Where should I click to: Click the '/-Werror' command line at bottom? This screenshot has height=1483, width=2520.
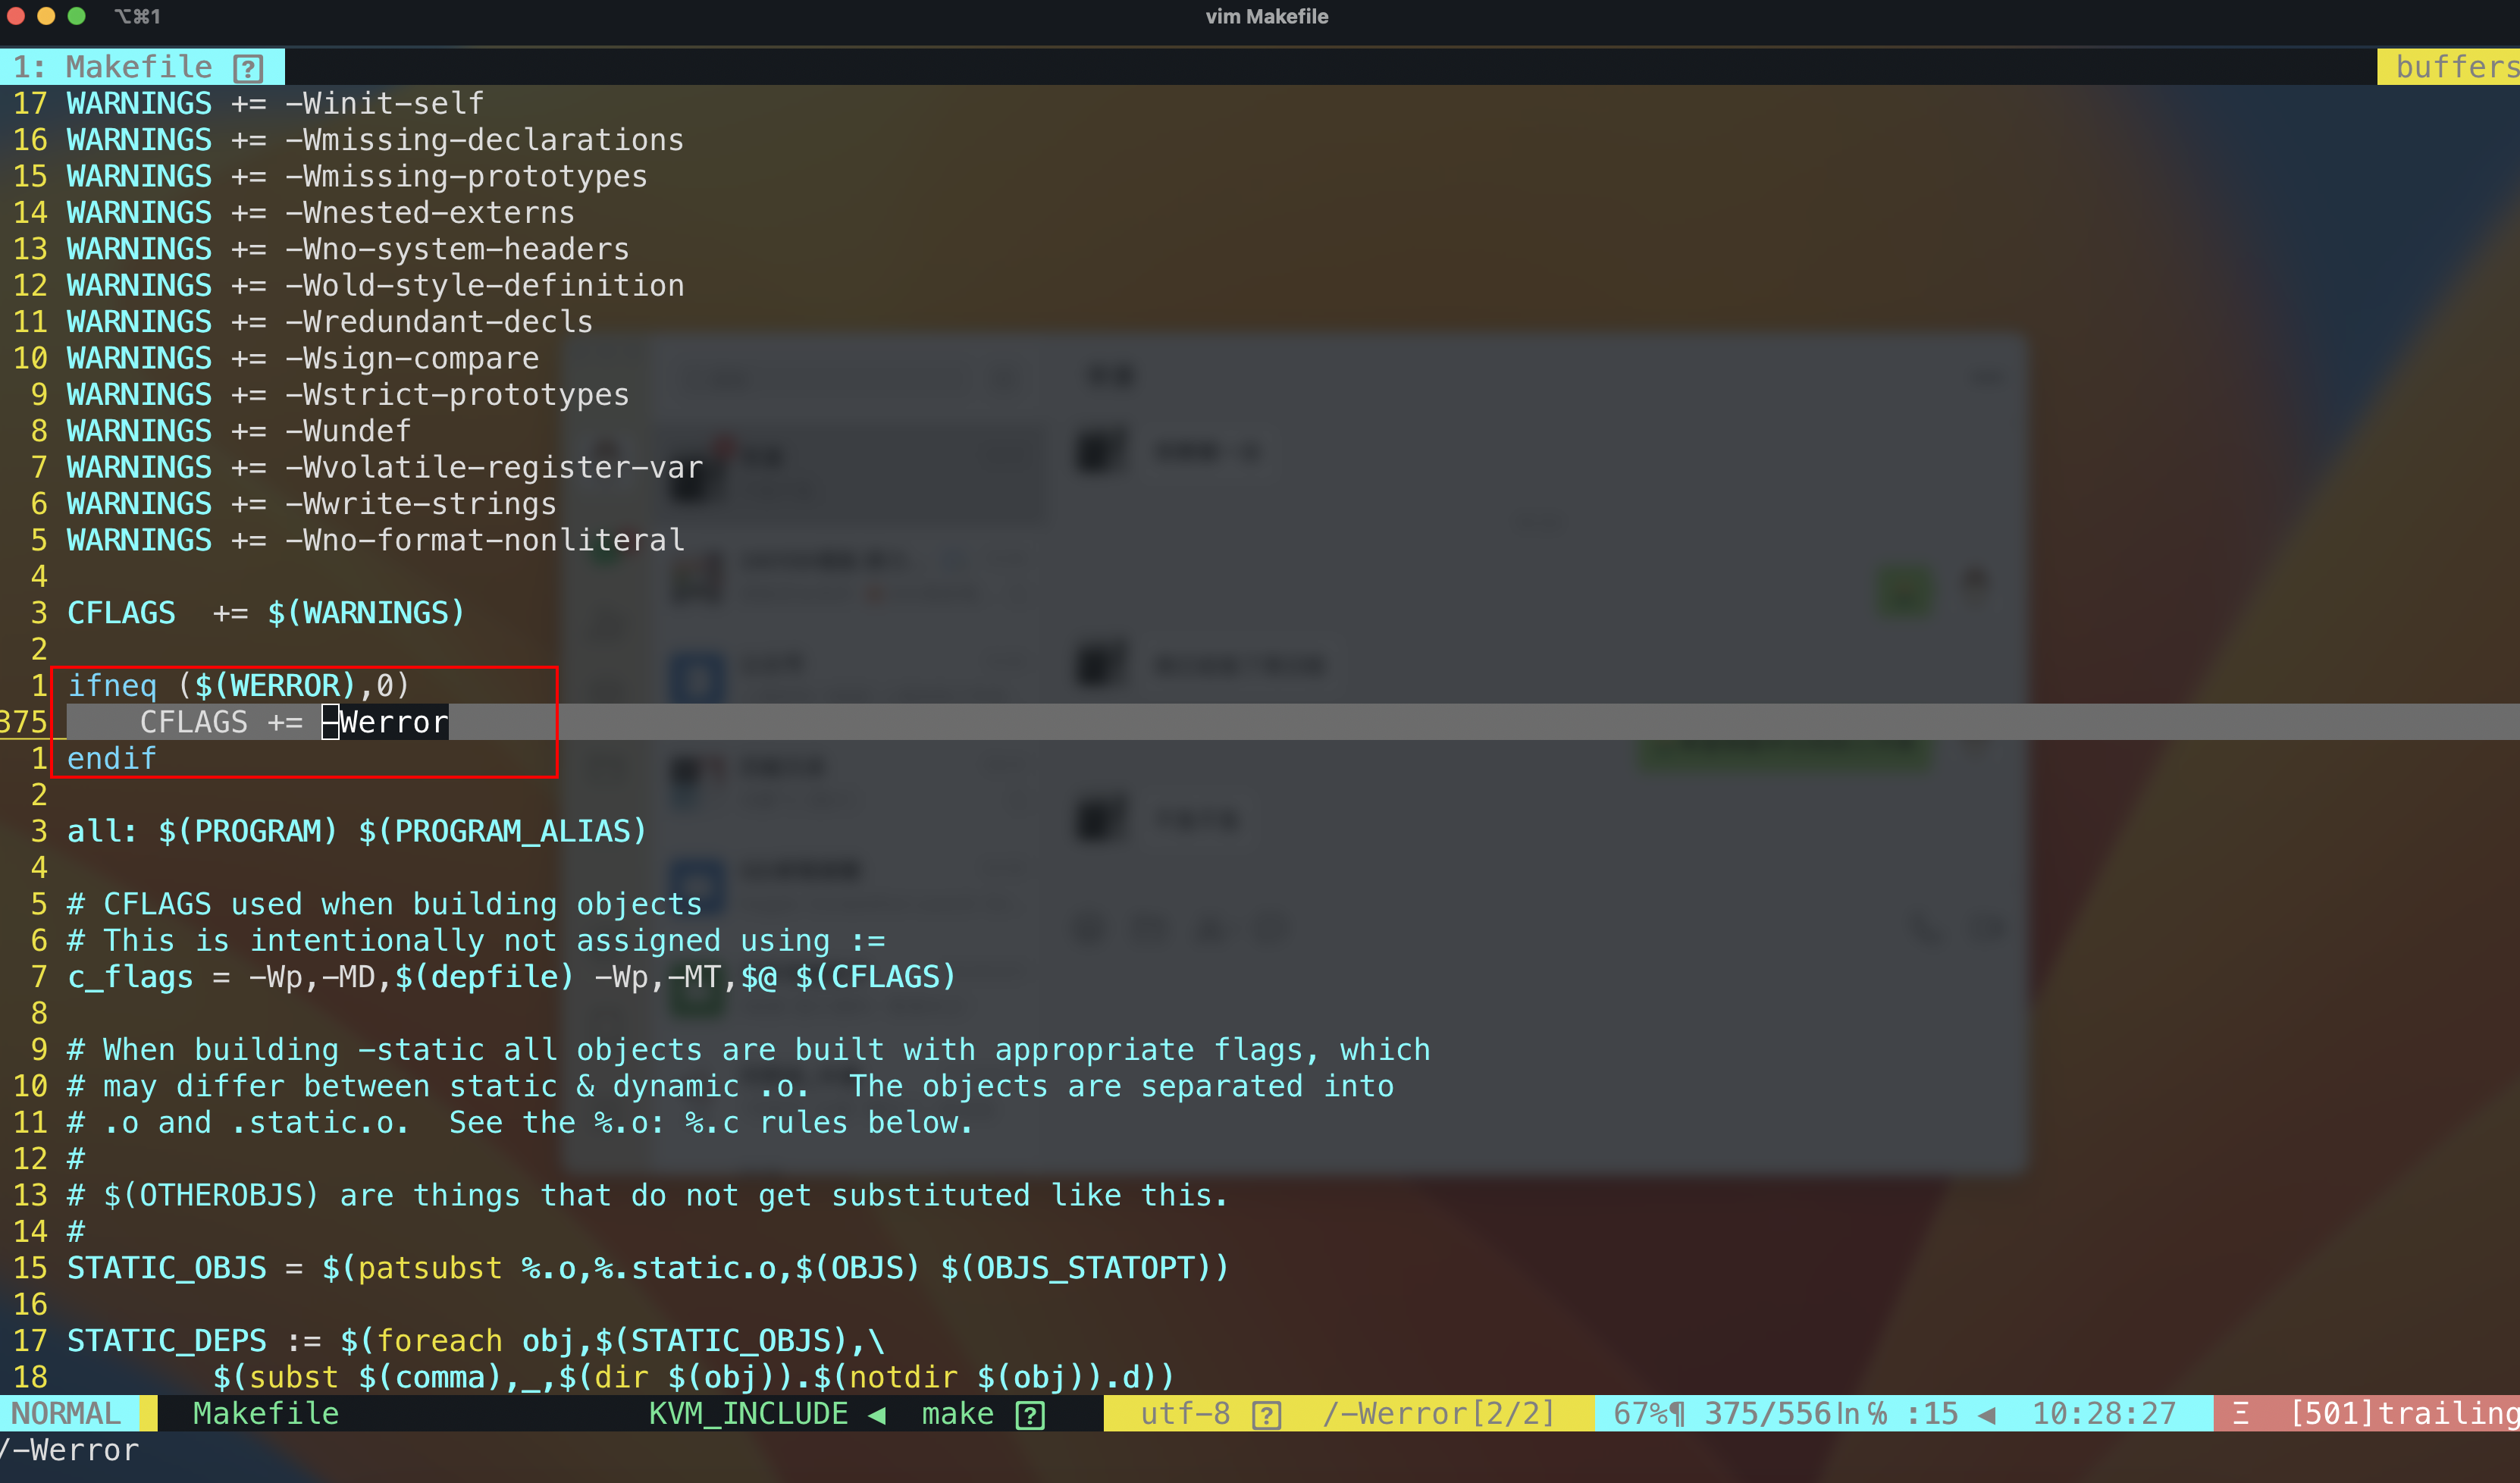70,1450
